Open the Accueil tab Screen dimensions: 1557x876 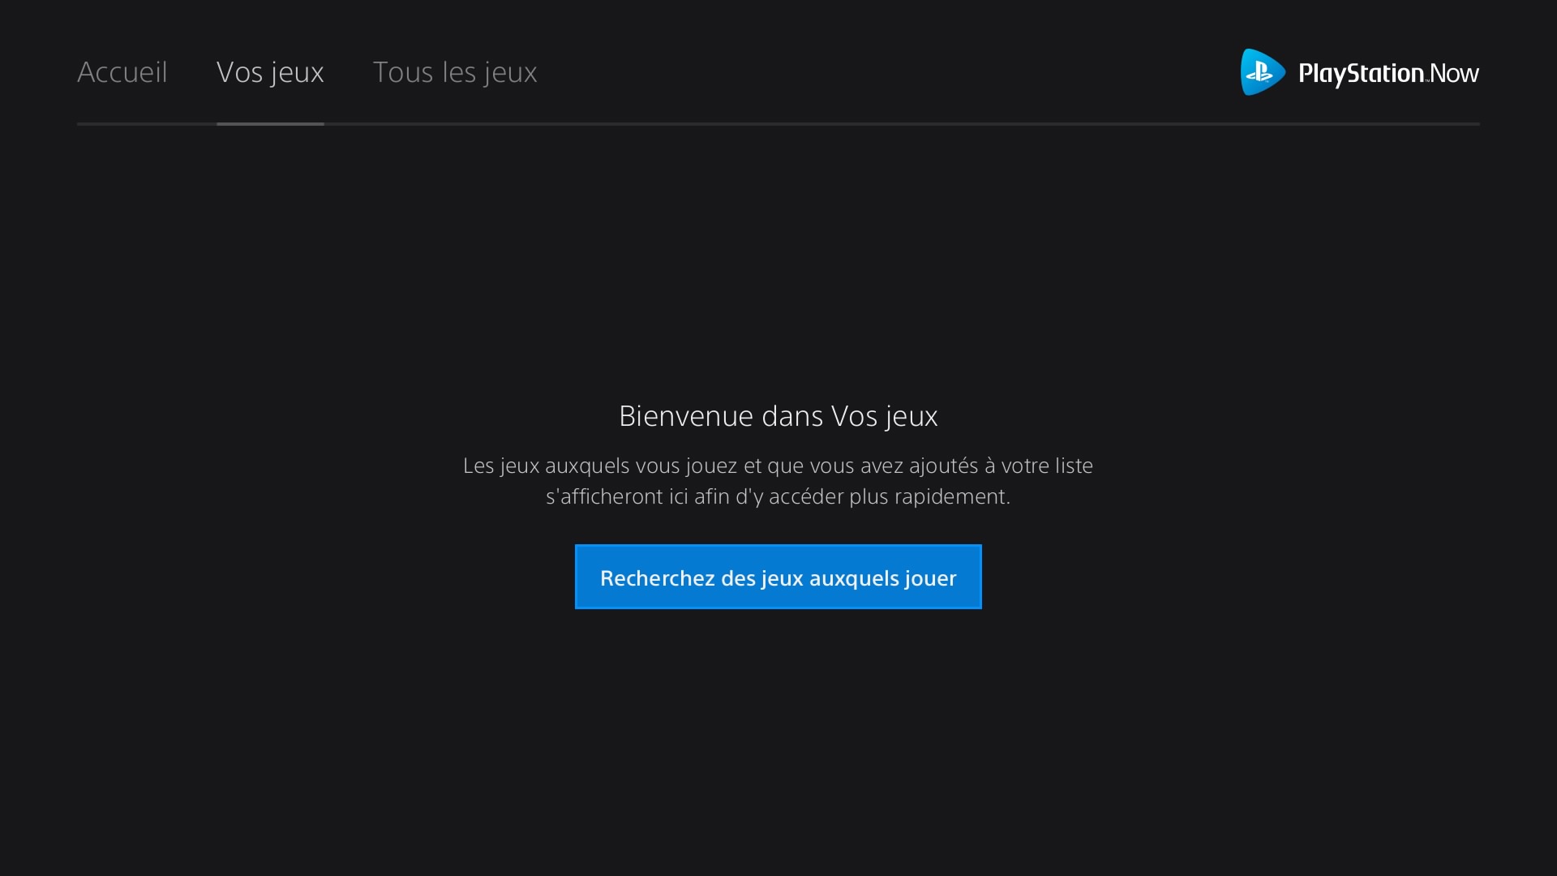[122, 72]
